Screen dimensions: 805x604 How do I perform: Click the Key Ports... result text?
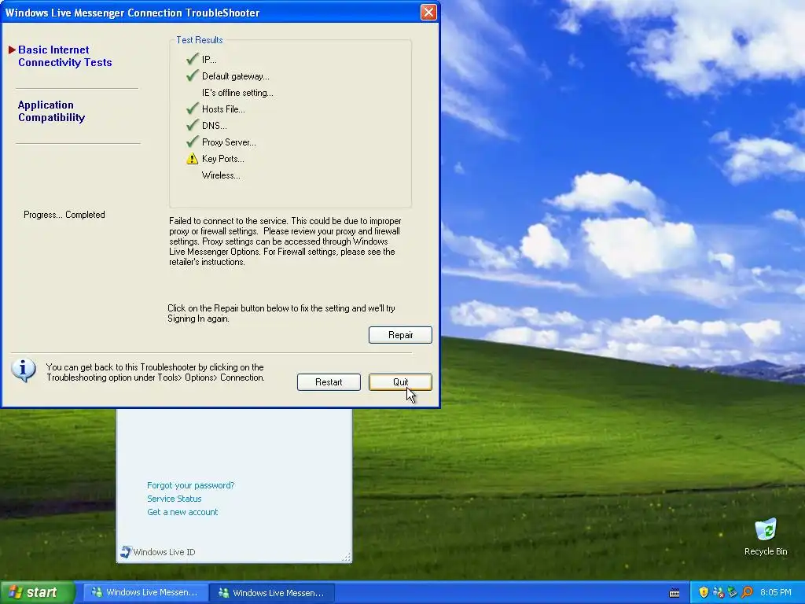point(222,159)
